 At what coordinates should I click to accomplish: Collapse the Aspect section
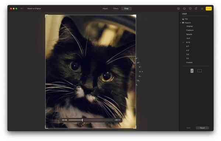[x=180, y=23]
